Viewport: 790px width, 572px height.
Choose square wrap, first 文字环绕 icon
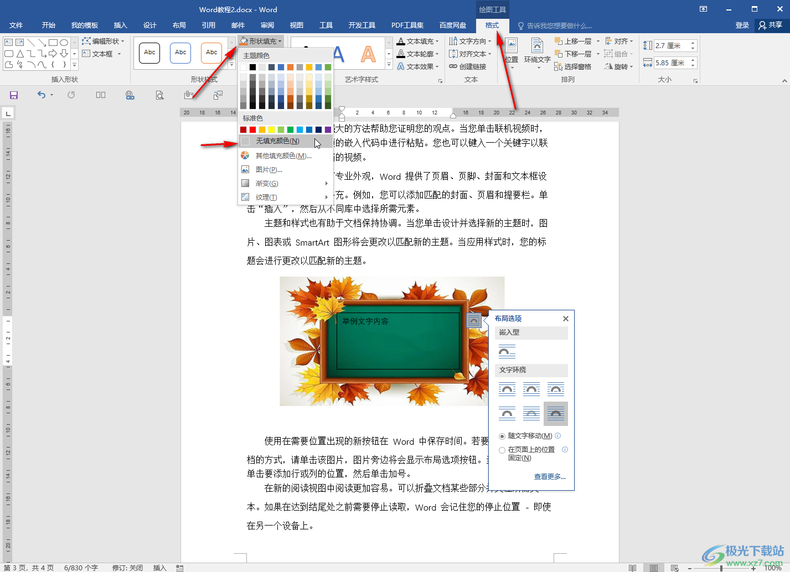point(507,389)
